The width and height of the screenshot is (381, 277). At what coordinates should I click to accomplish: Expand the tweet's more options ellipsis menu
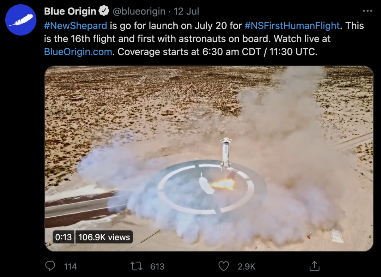coord(367,11)
